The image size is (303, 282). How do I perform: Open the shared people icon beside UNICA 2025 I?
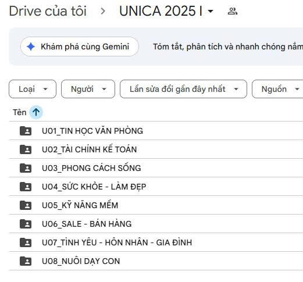coord(233,11)
